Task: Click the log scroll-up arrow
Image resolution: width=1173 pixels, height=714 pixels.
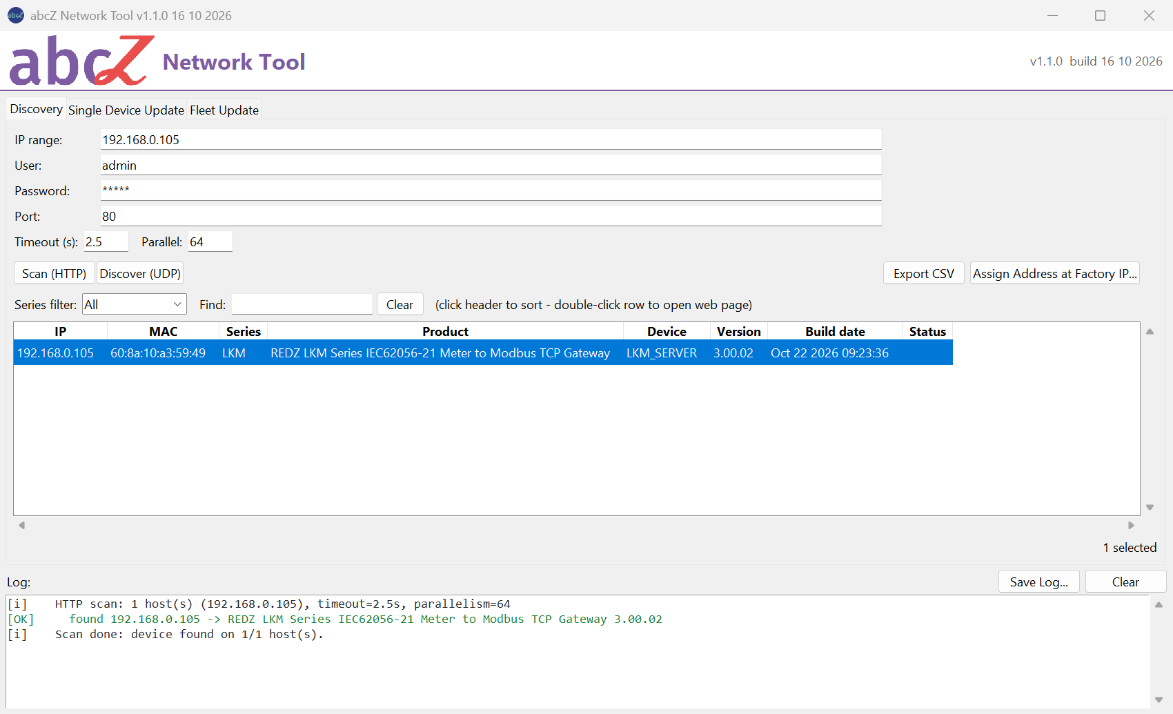Action: [x=1159, y=604]
